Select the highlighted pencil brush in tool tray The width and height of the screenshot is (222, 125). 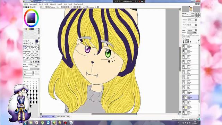(25, 47)
